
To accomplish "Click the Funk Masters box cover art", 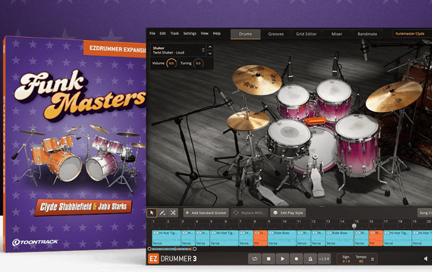I will tap(75, 144).
